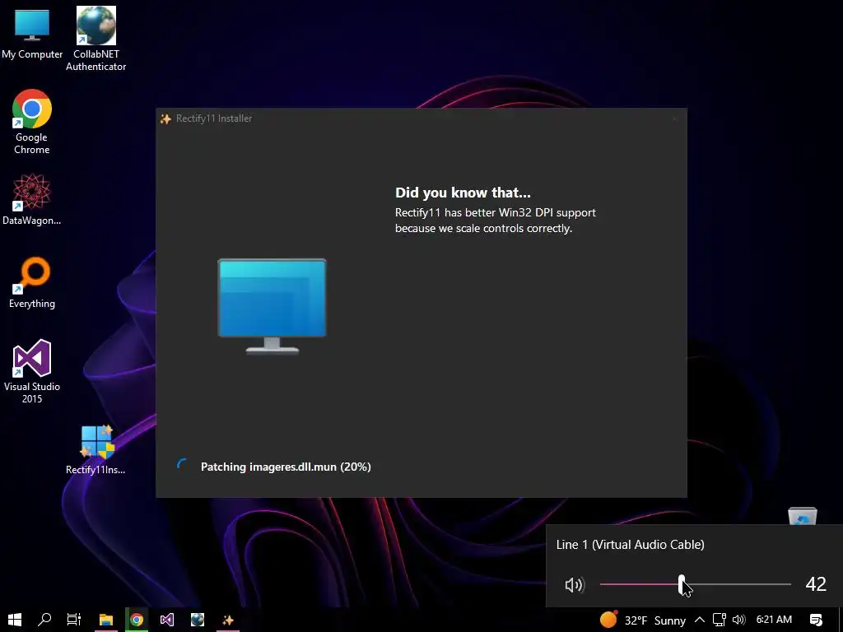Image resolution: width=843 pixels, height=632 pixels.
Task: Select the Recycle Bin icon on the desktop
Action: (802, 516)
